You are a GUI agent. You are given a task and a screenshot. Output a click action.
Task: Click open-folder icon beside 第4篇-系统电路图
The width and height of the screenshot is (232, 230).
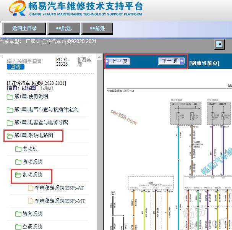point(10,136)
